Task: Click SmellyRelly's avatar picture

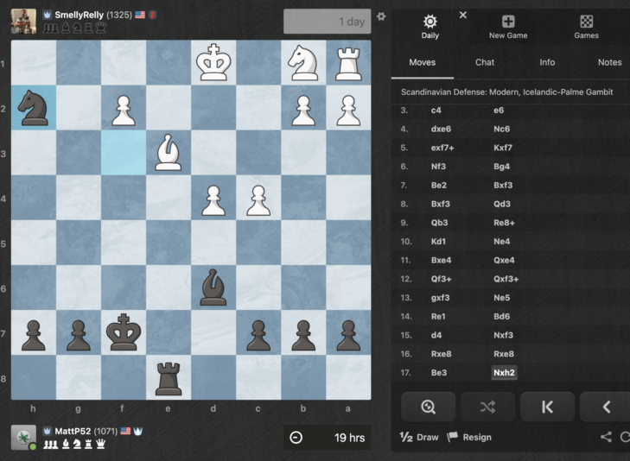Action: (23, 22)
